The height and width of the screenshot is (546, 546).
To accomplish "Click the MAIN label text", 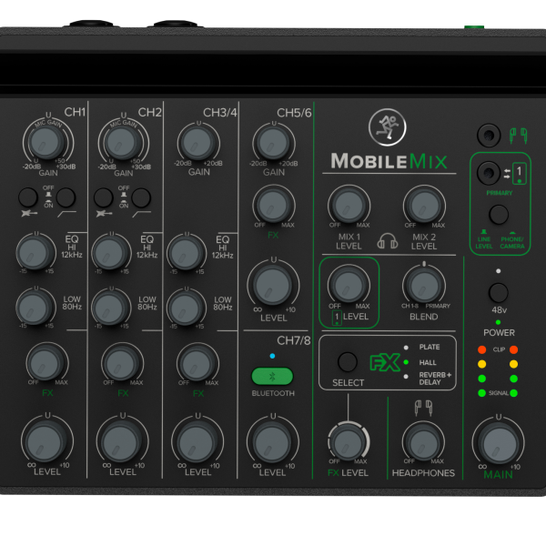I will (x=498, y=474).
